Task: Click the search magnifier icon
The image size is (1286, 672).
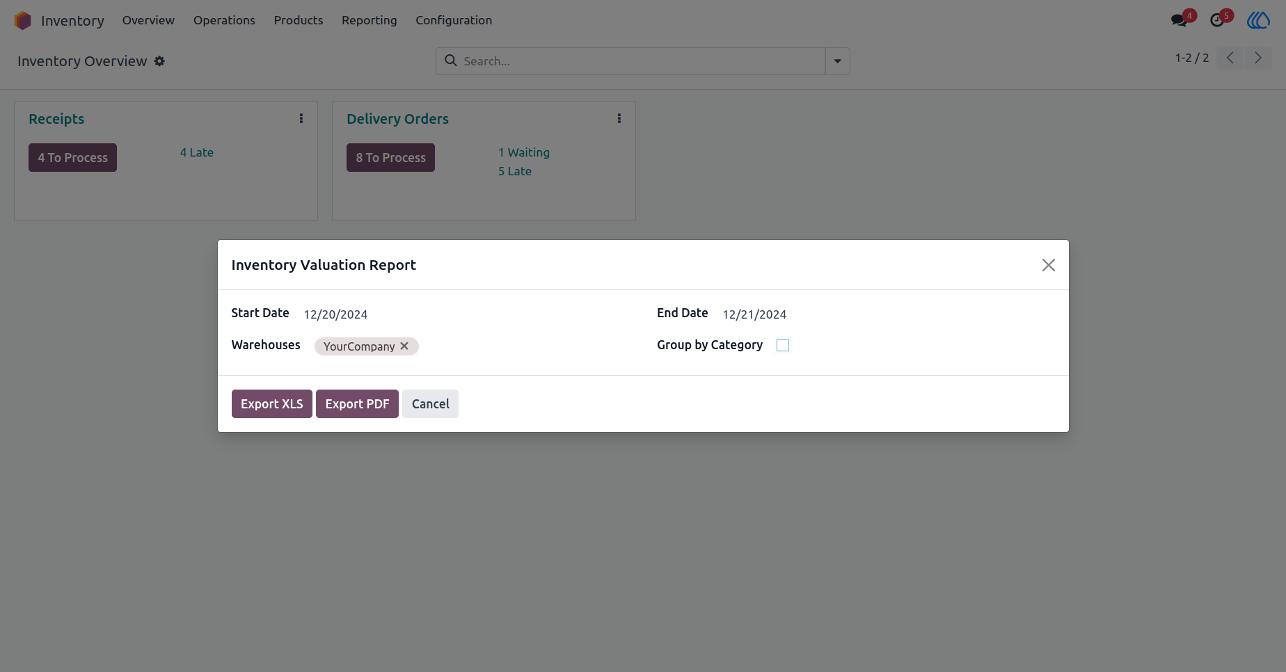Action: click(451, 61)
